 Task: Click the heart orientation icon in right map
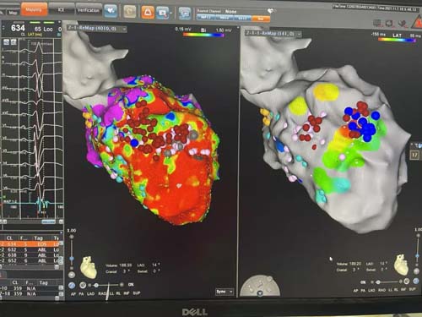(401, 265)
